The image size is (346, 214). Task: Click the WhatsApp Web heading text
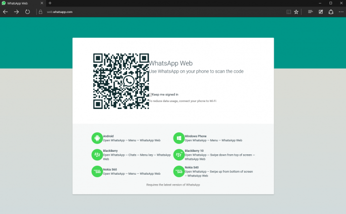(171, 63)
